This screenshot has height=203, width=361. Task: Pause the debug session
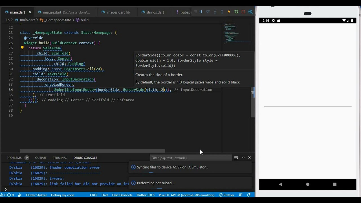tap(201, 12)
